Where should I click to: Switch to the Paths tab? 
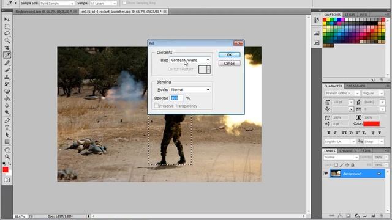pyautogui.click(x=365, y=151)
